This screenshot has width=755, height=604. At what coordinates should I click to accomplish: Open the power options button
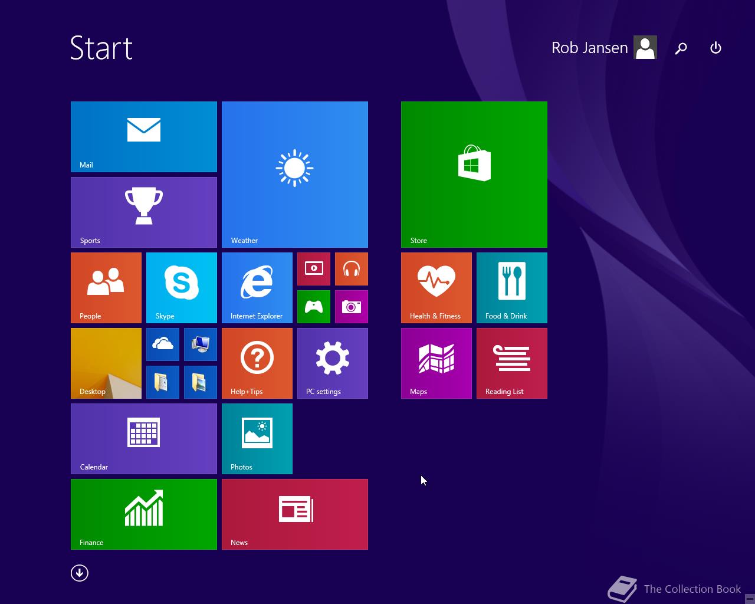(715, 48)
